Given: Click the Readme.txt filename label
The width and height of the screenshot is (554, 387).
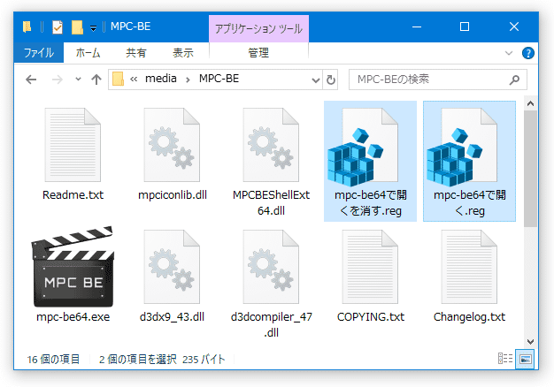Looking at the screenshot, I should (x=73, y=195).
